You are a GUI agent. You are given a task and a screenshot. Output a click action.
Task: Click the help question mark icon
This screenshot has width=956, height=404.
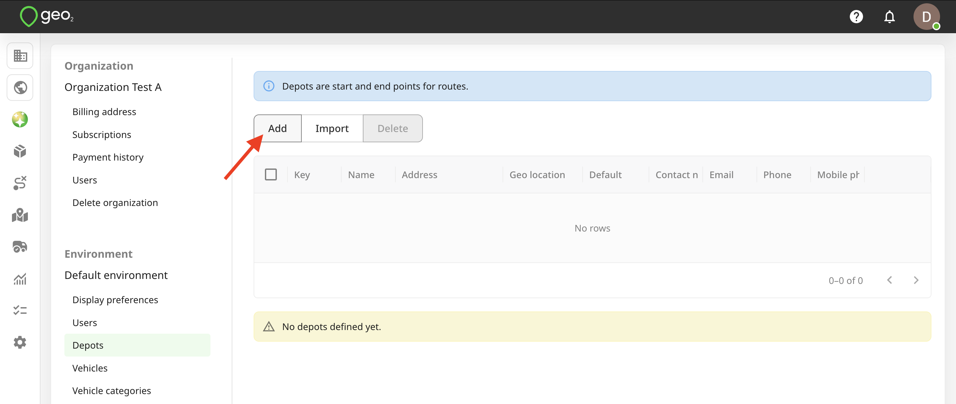856,17
